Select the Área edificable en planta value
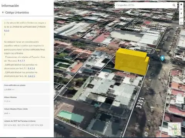The image size is (185, 138). click(9, 89)
